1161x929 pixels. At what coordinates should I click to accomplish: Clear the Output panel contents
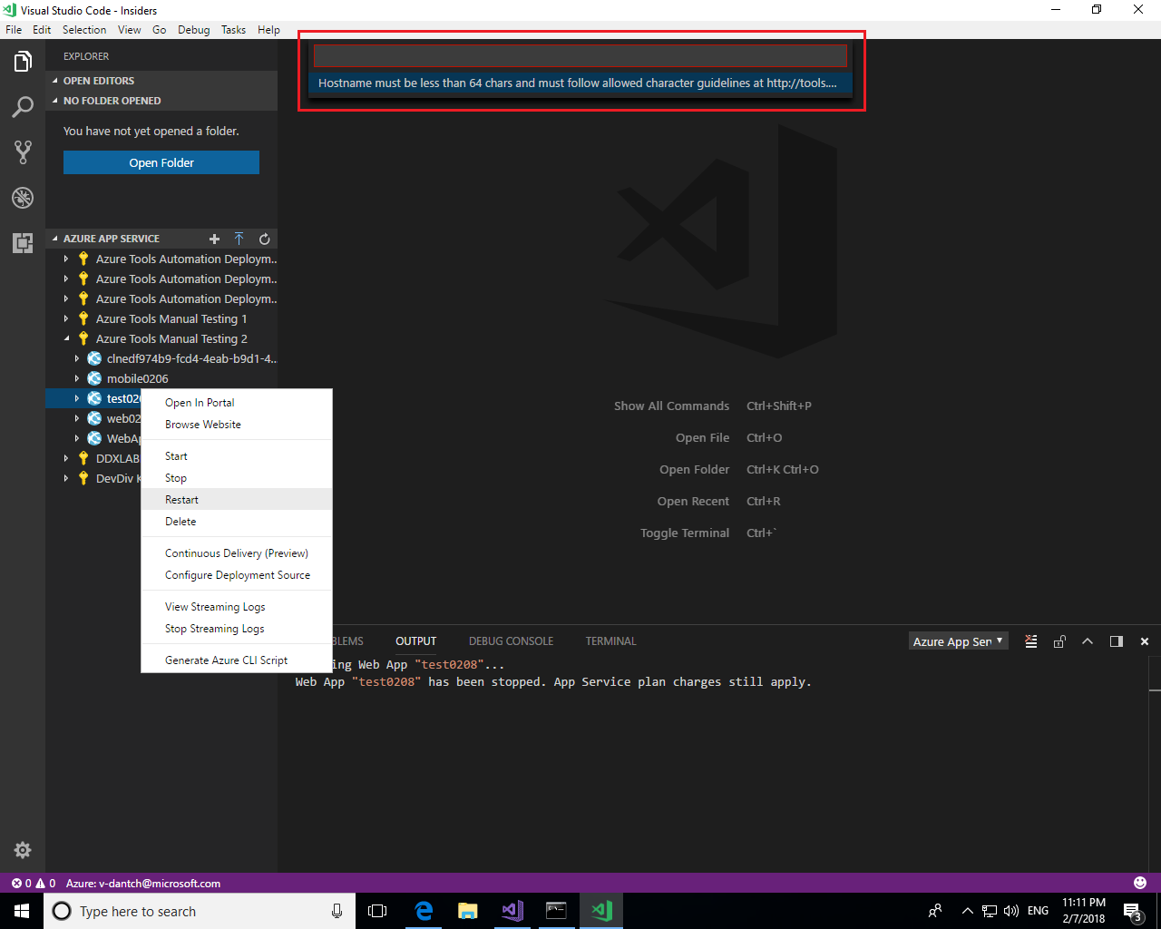click(x=1030, y=641)
